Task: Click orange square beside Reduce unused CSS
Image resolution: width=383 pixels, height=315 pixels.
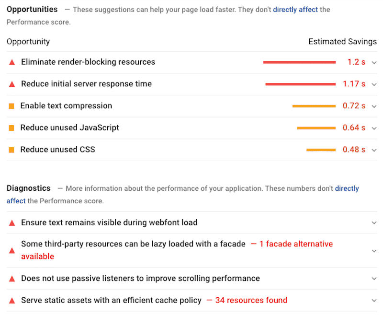Action: pos(11,150)
